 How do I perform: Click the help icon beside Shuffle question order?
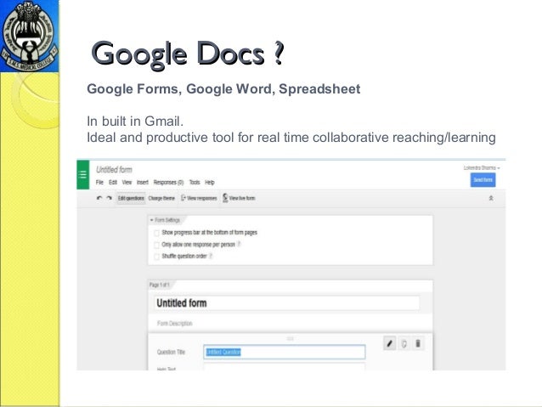[211, 256]
